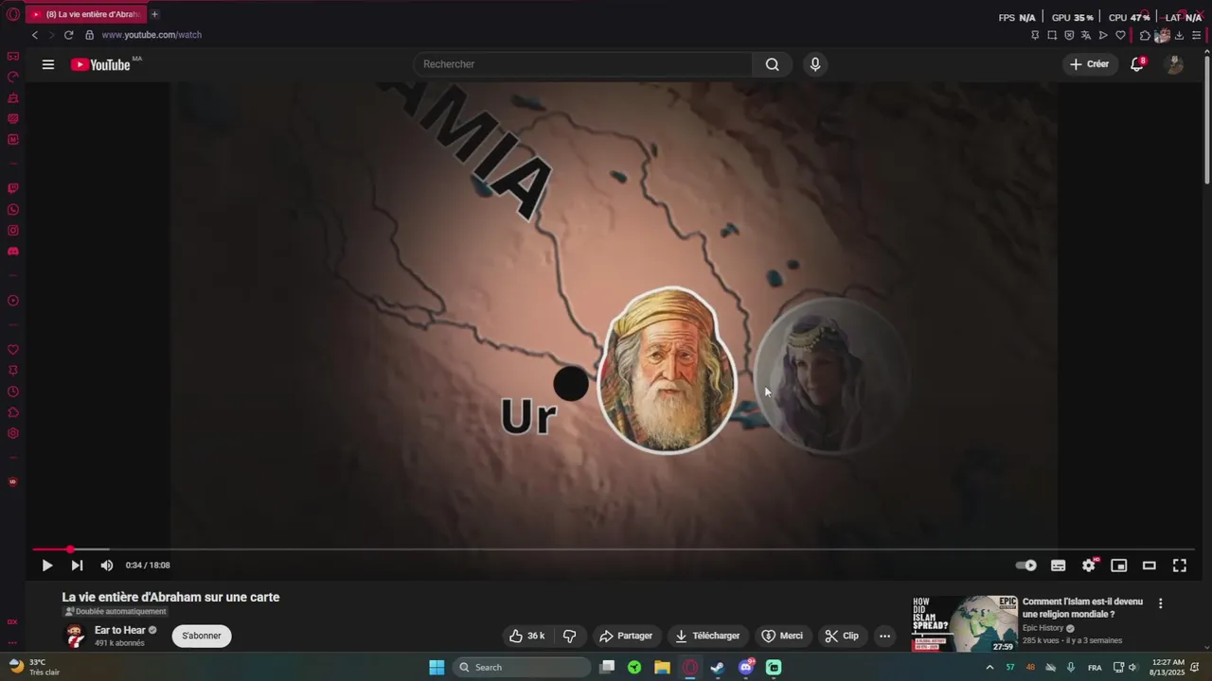This screenshot has height=681, width=1212.
Task: Dislike the video
Action: (x=570, y=636)
